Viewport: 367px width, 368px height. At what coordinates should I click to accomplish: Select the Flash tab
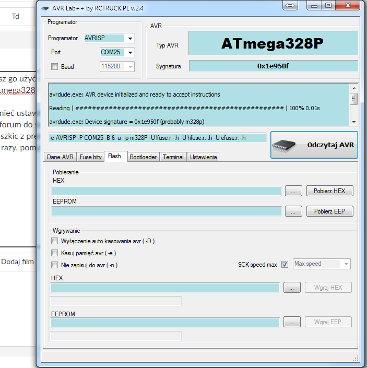115,156
